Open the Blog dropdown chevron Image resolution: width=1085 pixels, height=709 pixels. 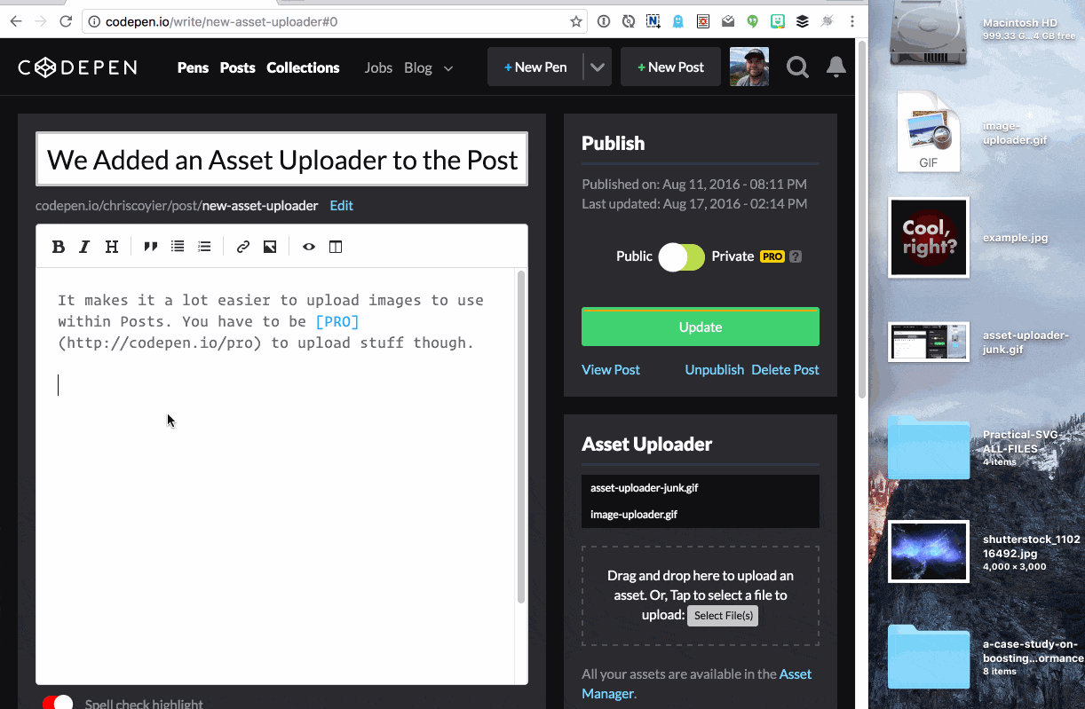pyautogui.click(x=447, y=67)
